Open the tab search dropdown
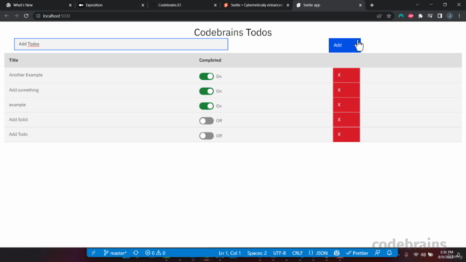This screenshot has height=262, width=466. click(417, 5)
